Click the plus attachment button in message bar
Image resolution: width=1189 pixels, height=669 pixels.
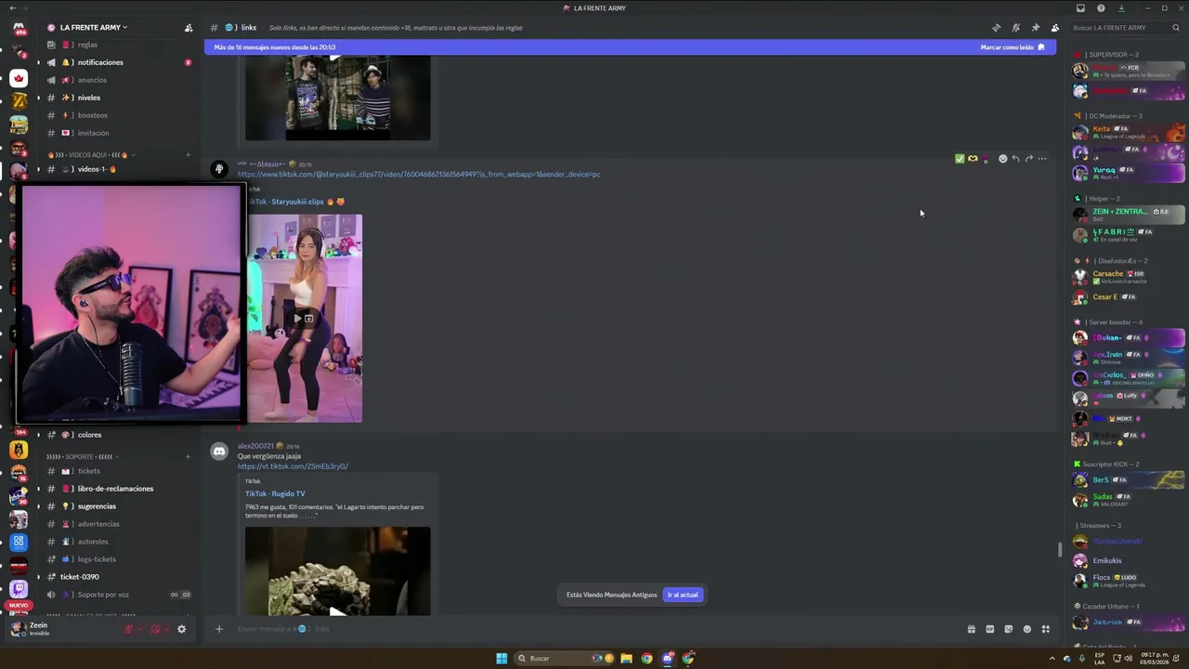[219, 629]
